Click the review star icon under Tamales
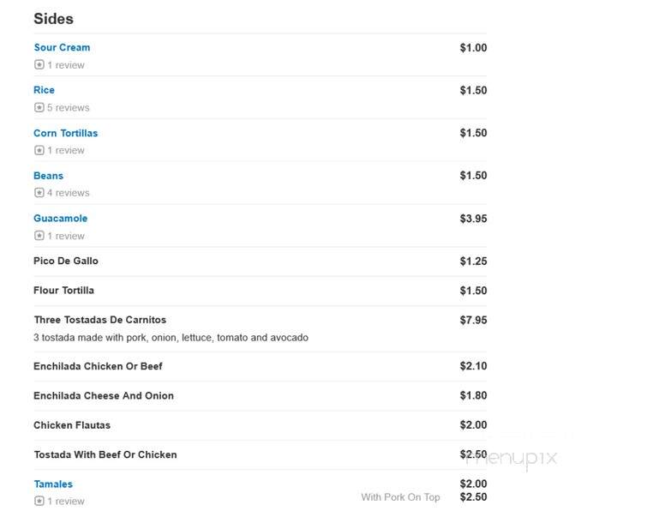665x529 pixels. 39,501
